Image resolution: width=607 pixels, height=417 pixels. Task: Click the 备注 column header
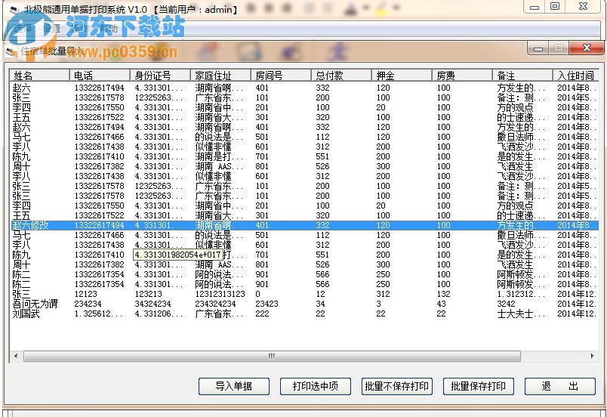click(522, 75)
